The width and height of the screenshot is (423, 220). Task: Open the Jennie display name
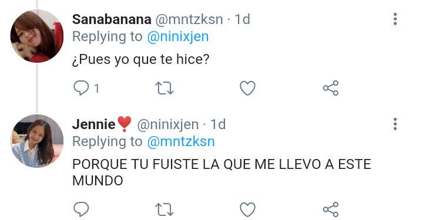tap(94, 124)
